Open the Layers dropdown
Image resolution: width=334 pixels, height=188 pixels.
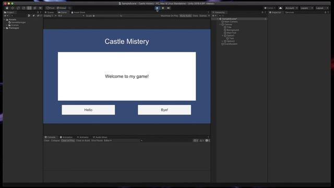coord(307,8)
